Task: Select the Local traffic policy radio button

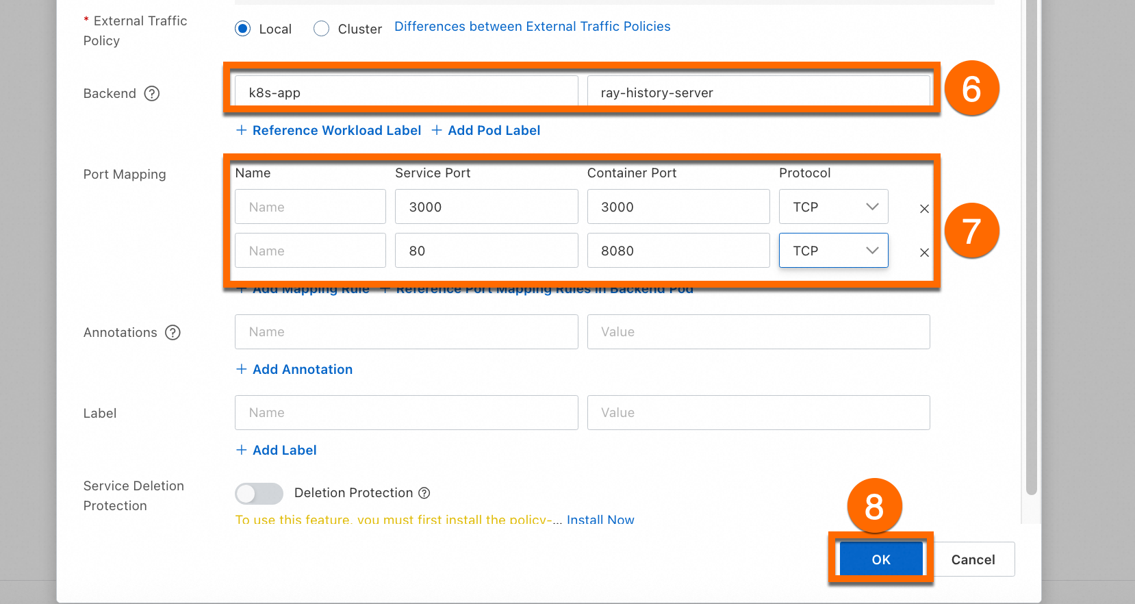Action: click(242, 29)
